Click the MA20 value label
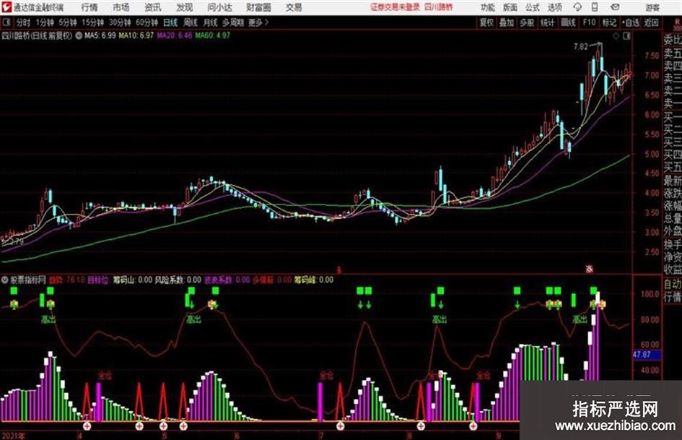This screenshot has width=682, height=440. [175, 35]
